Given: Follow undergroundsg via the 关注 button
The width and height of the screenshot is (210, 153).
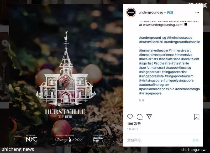Looking at the screenshot, I should 170,12.
